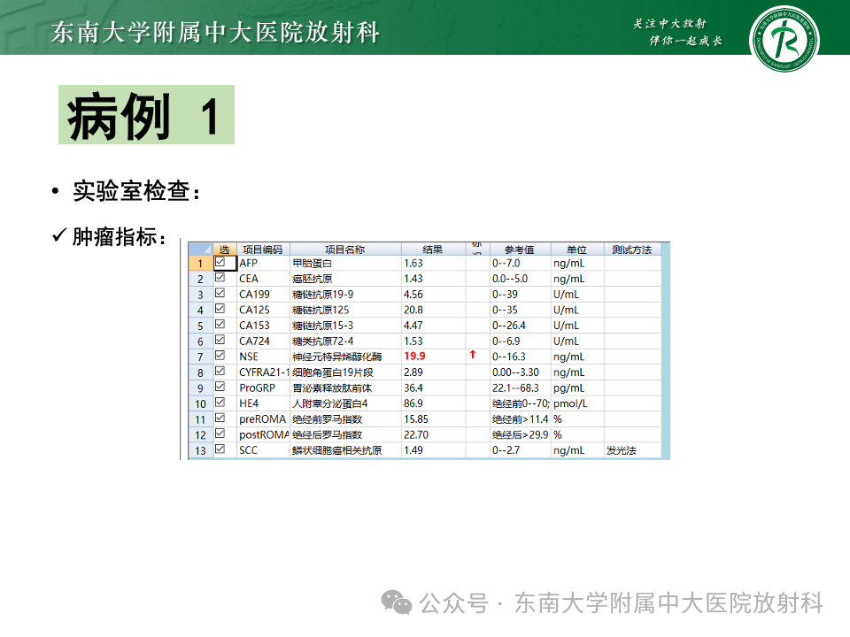This screenshot has width=850, height=637.
Task: Click the 1.63 result cell
Action: tap(433, 264)
